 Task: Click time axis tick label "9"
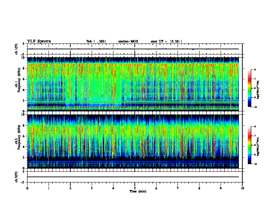point(221,188)
